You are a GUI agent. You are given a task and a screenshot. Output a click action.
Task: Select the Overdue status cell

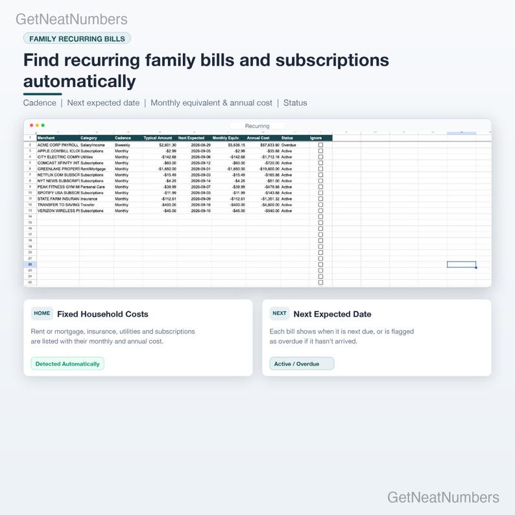294,145
